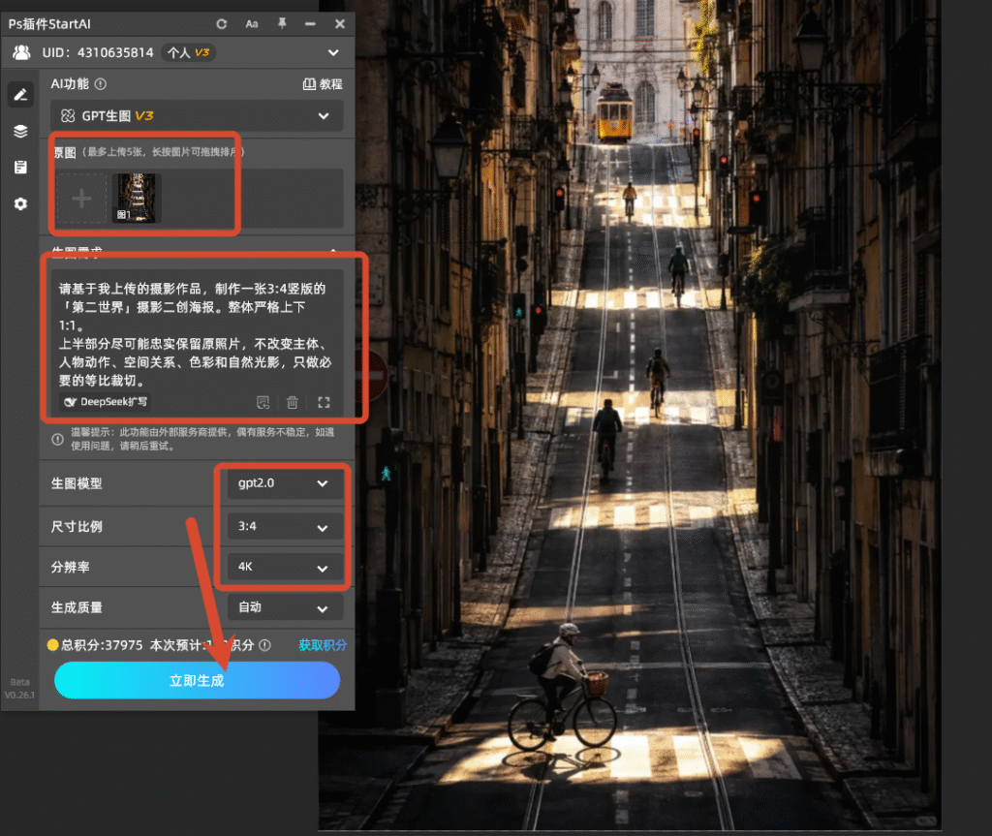Click the GPT生图 knot logo icon

point(68,116)
